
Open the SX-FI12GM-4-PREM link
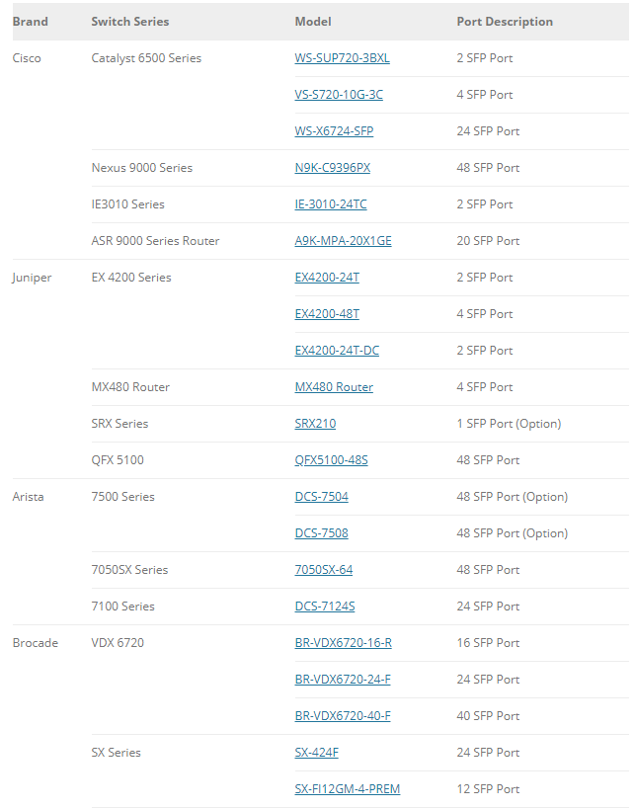tap(347, 789)
